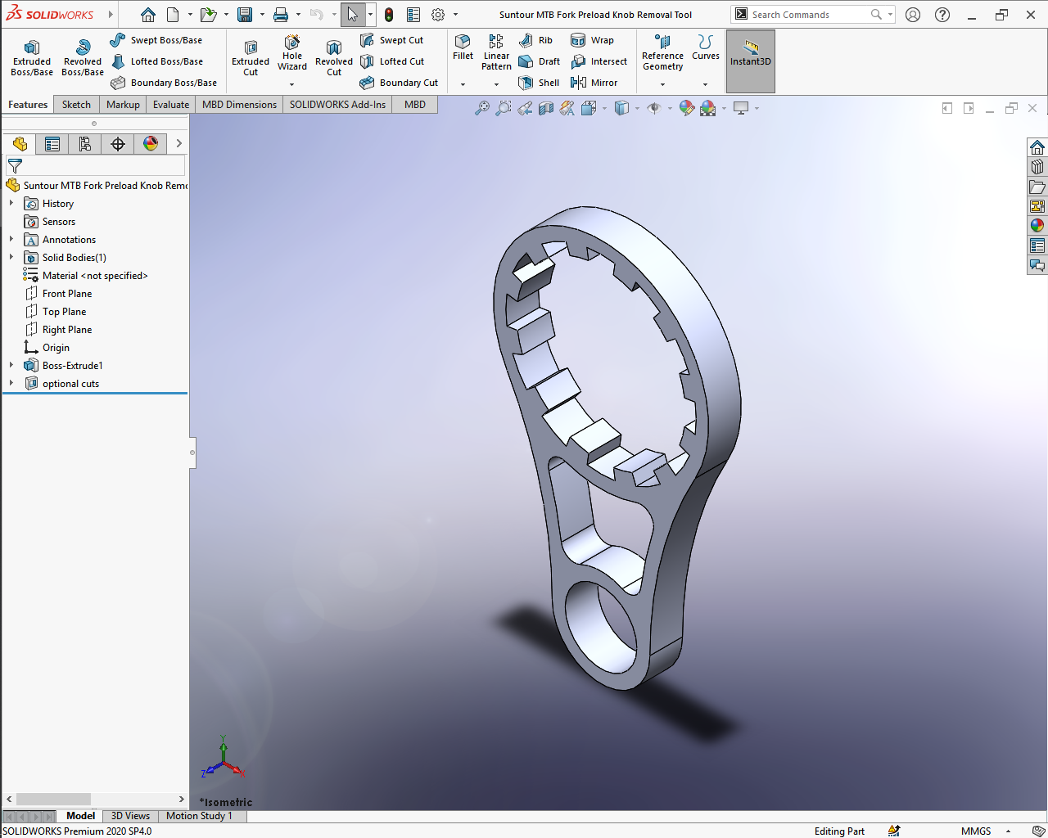Select the Shell tool
The height and width of the screenshot is (838, 1048).
click(x=539, y=83)
